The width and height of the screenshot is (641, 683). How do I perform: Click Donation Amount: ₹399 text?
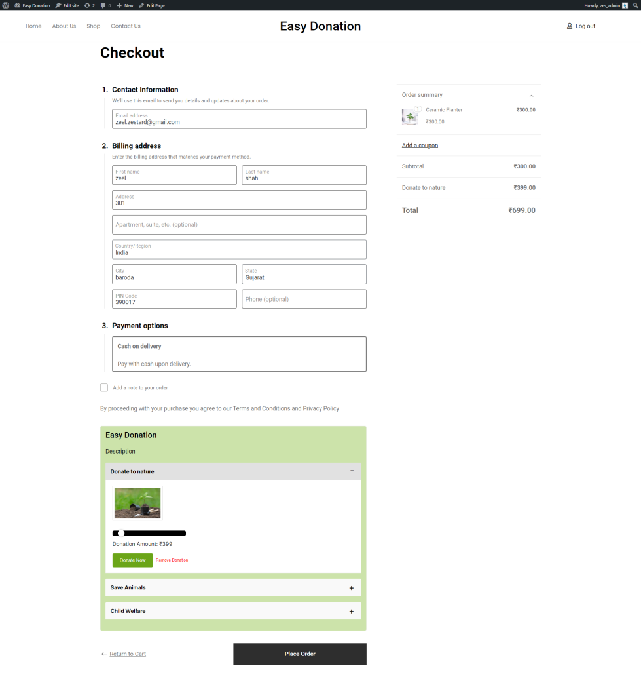142,544
